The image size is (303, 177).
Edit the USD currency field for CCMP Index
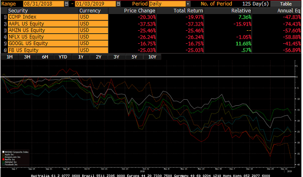point(93,17)
